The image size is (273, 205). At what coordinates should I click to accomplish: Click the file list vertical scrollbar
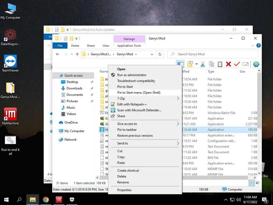click(x=259, y=101)
